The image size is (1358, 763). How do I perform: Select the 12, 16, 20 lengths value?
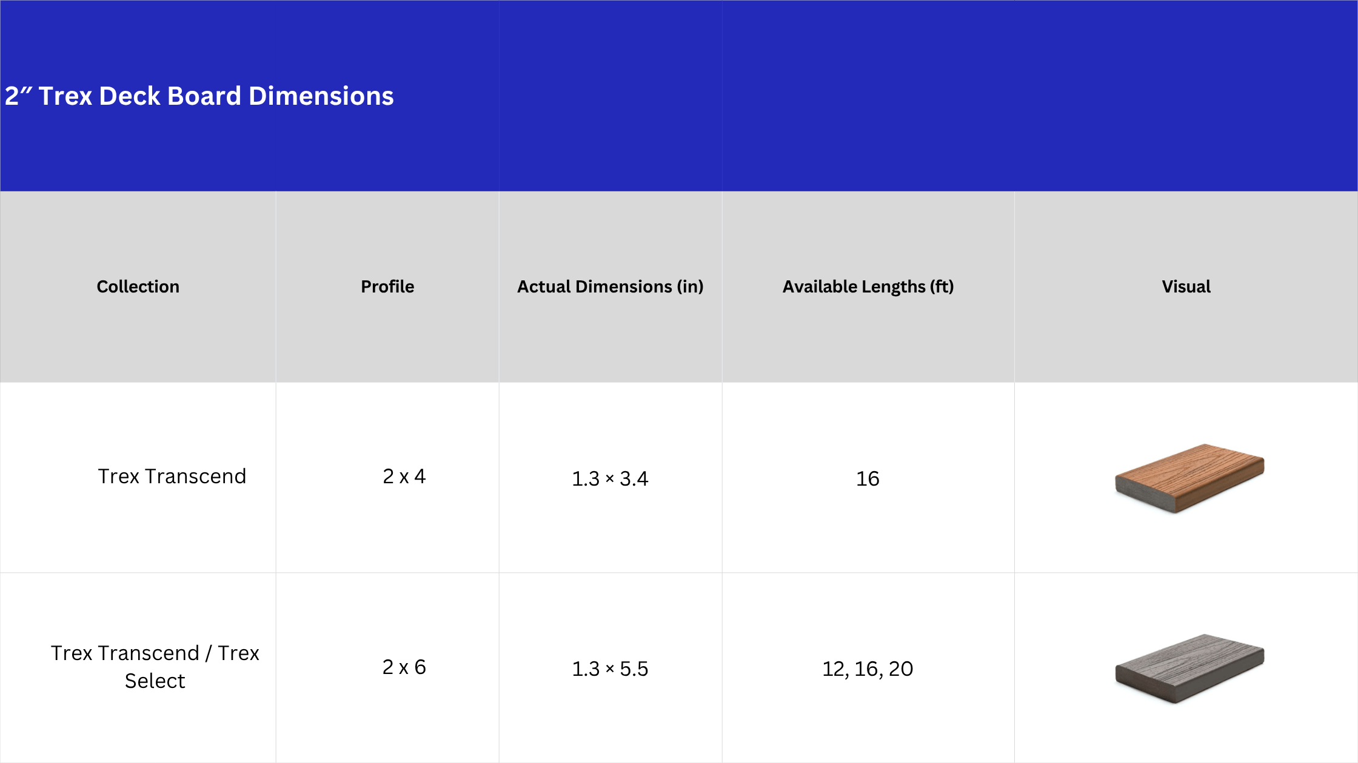tap(868, 669)
